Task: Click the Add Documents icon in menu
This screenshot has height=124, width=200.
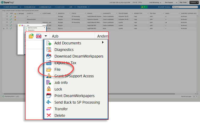Action: (x=49, y=43)
